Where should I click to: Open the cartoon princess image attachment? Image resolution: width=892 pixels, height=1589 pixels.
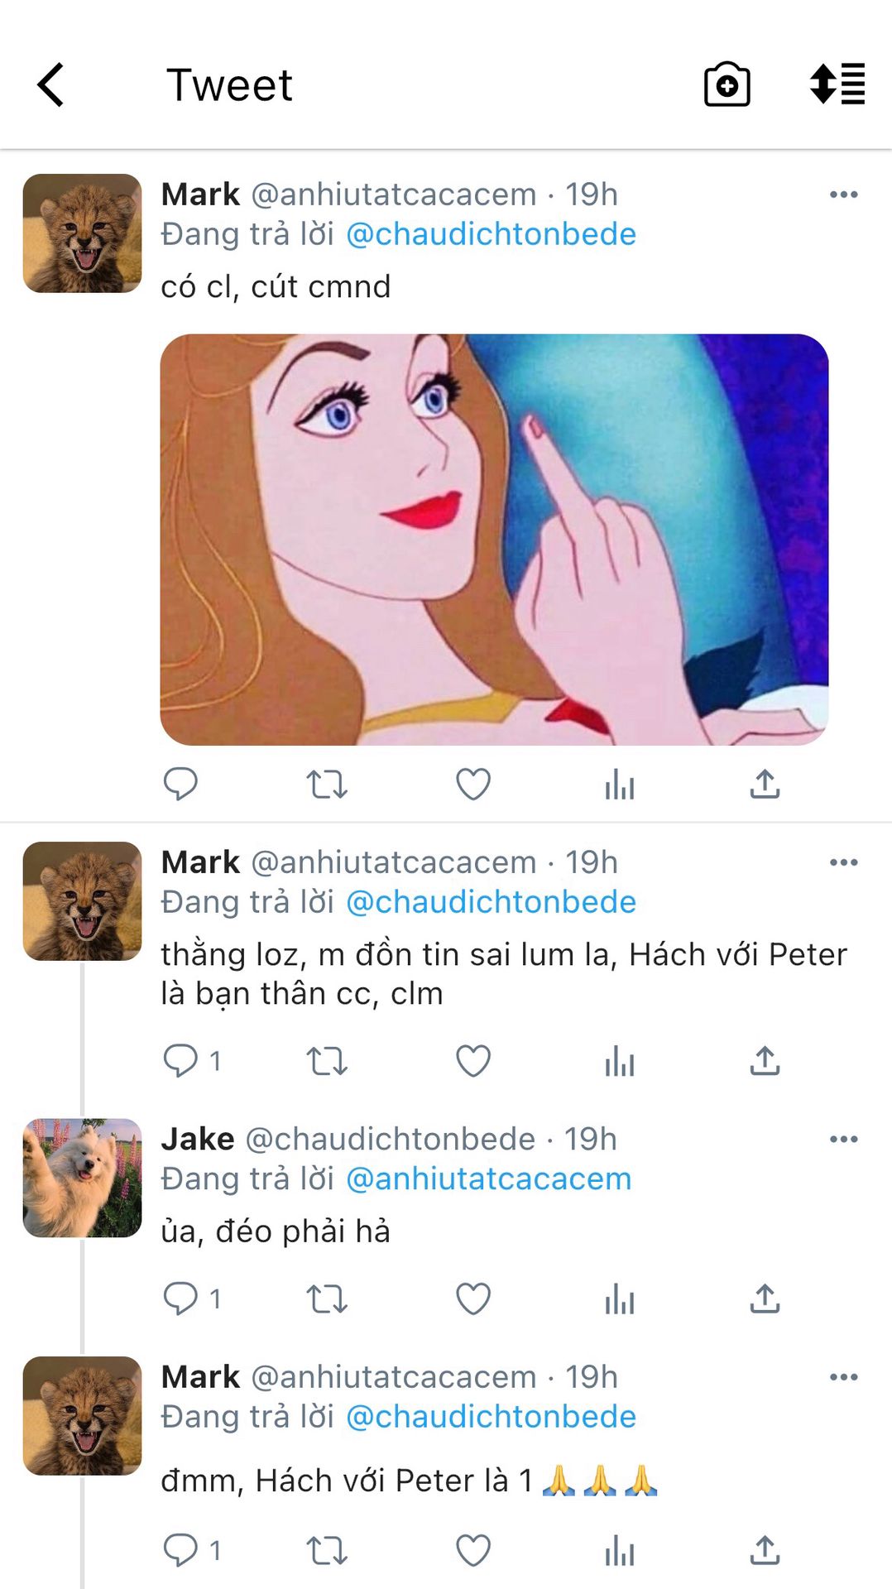point(494,540)
